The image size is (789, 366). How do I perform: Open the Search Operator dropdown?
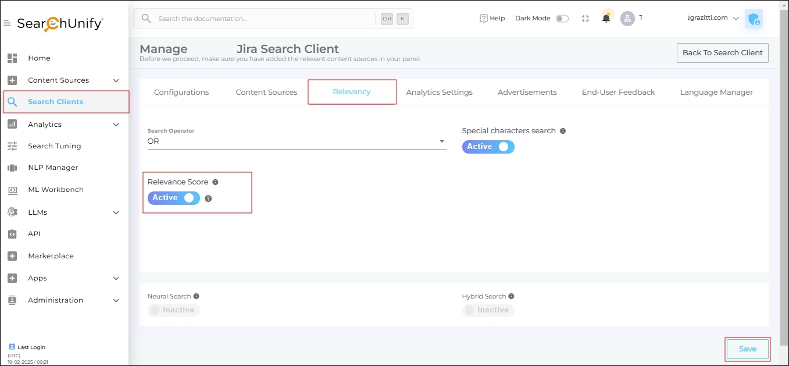point(297,141)
